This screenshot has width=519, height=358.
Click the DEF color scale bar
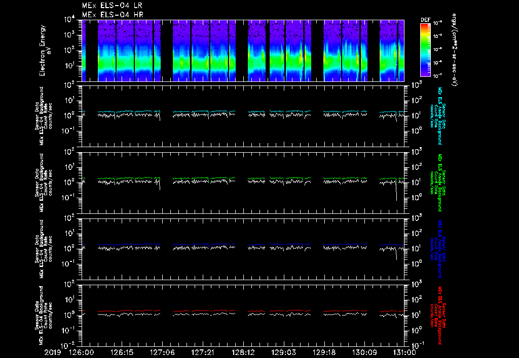coord(425,50)
